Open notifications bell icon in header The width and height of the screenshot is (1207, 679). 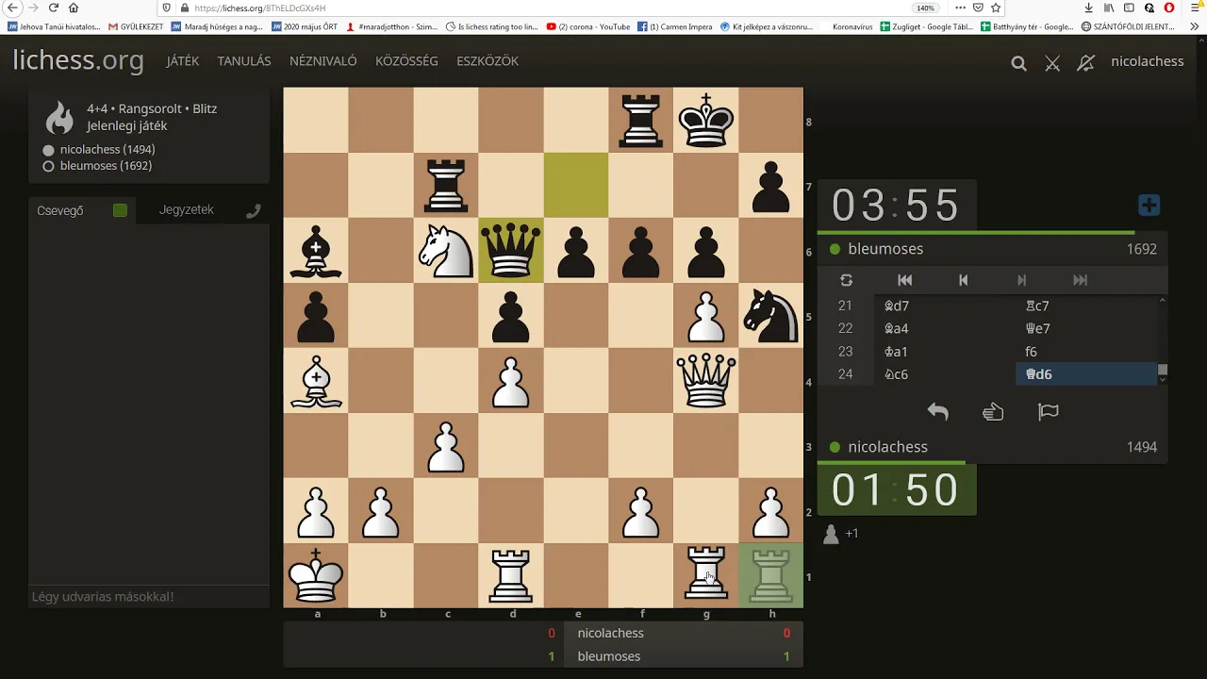(1086, 63)
